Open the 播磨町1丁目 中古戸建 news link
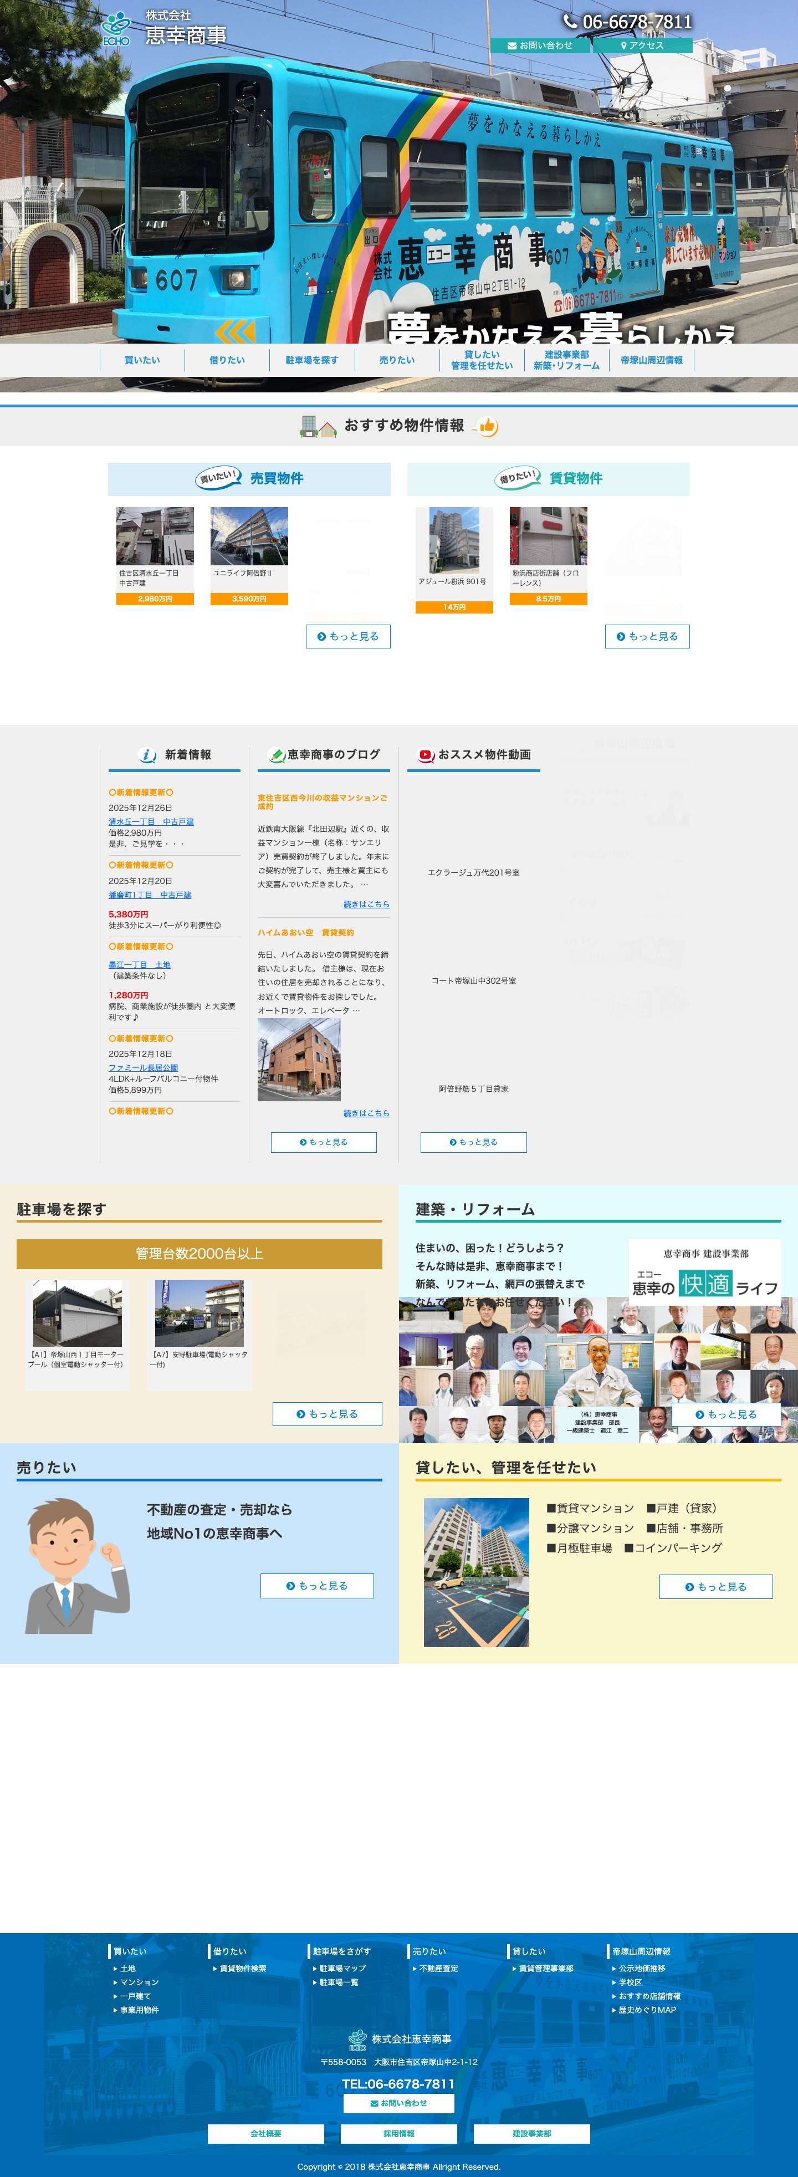Screen dimensions: 798x2177 (x=150, y=895)
